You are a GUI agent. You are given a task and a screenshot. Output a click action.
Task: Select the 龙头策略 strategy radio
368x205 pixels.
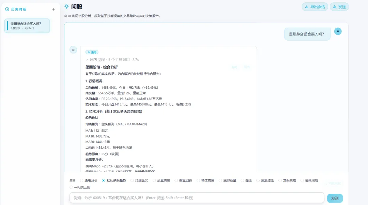tap(280, 180)
